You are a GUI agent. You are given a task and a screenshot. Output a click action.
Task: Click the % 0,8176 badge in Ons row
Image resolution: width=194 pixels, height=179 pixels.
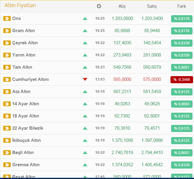coord(182,19)
